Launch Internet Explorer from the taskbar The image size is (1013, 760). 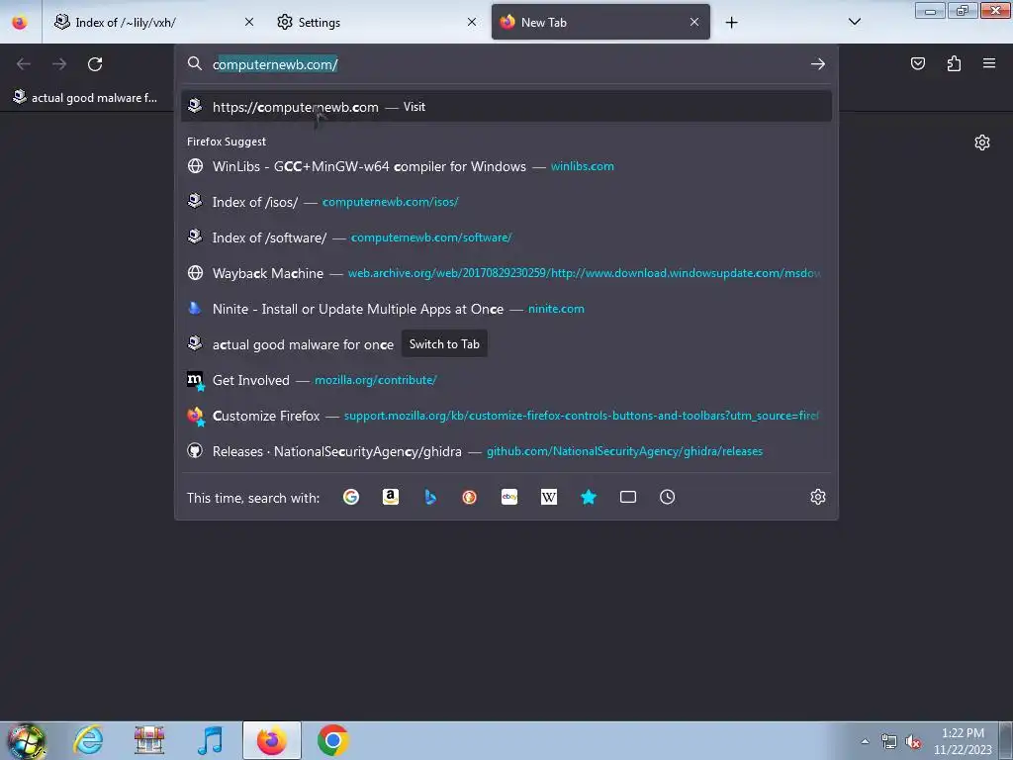click(x=88, y=740)
